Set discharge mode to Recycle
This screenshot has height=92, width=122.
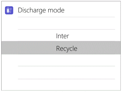[x=61, y=48]
